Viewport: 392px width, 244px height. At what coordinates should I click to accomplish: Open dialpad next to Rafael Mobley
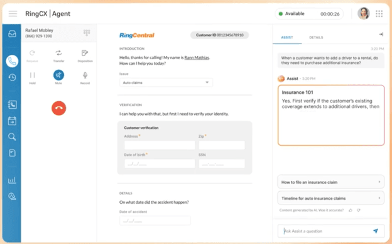coord(87,33)
